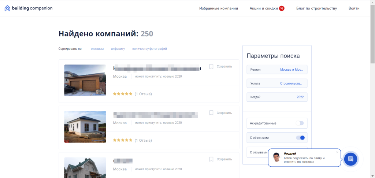Click bookmark icon on second company card

[211, 113]
